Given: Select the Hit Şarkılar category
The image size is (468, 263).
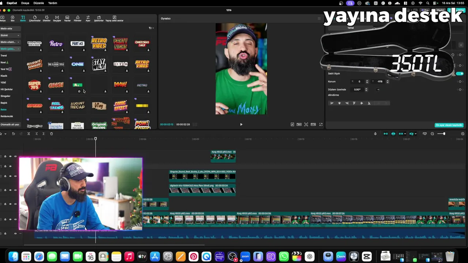Looking at the screenshot, I should (7, 89).
